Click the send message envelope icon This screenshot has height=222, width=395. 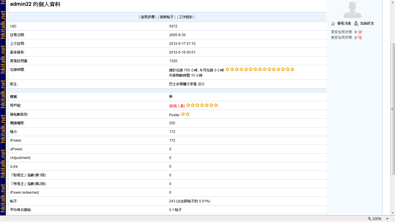pos(333,24)
